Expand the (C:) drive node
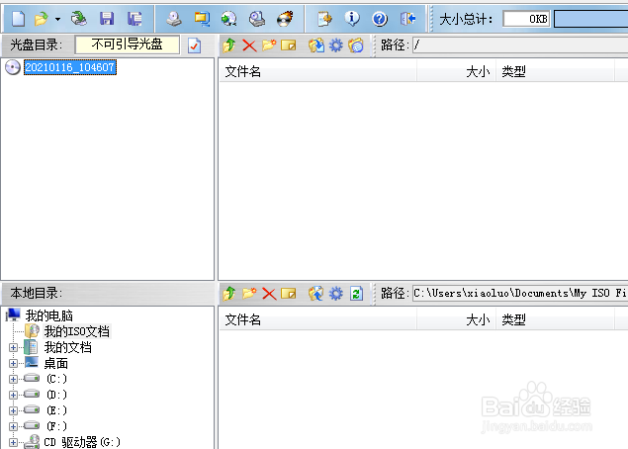This screenshot has width=628, height=449. click(x=13, y=380)
